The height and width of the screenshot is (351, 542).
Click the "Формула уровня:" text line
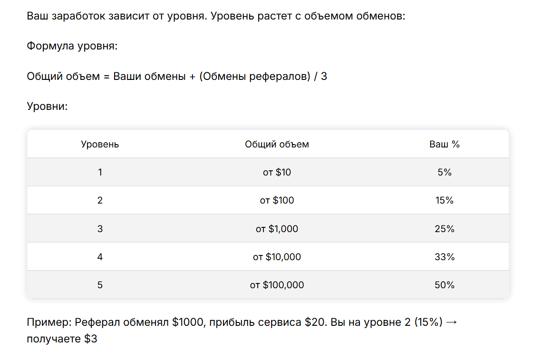tap(72, 46)
